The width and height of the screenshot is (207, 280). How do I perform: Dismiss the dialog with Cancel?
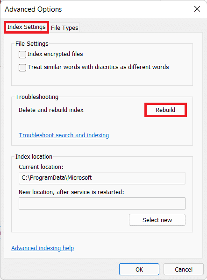184,269
